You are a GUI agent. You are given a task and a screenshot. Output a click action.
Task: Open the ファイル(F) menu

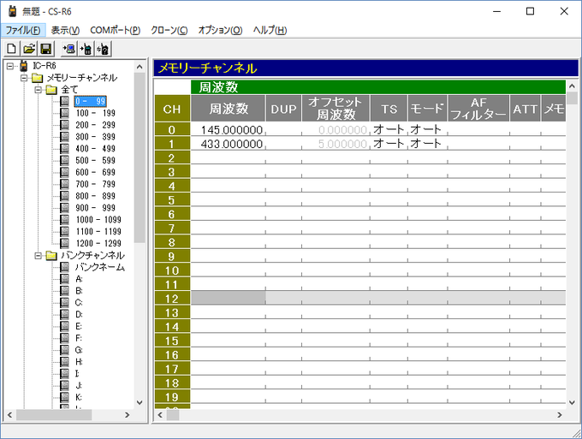(23, 30)
